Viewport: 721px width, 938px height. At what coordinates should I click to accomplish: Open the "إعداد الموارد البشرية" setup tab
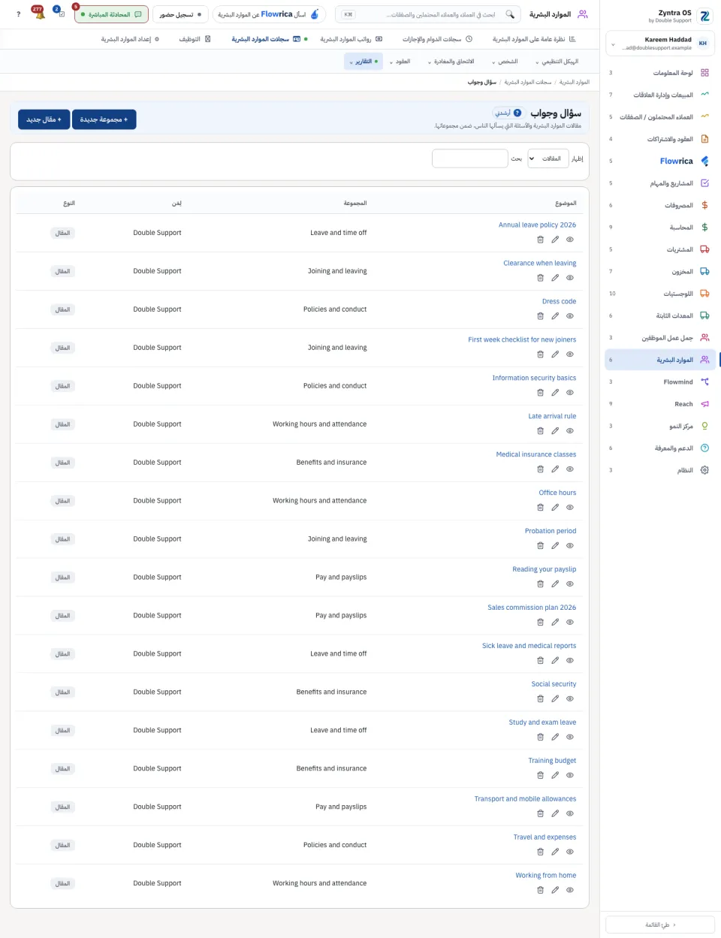pyautogui.click(x=130, y=39)
